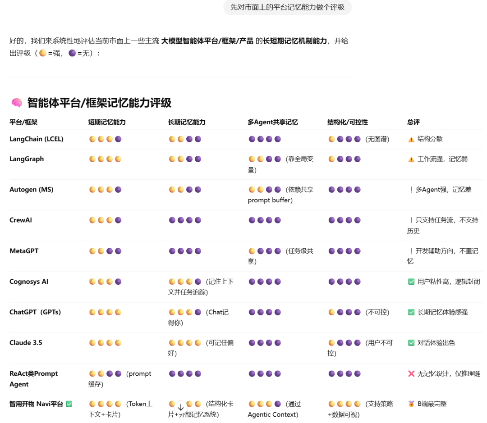Click the 多Agent共享记忆 column header
The height and width of the screenshot is (423, 487).
[273, 122]
